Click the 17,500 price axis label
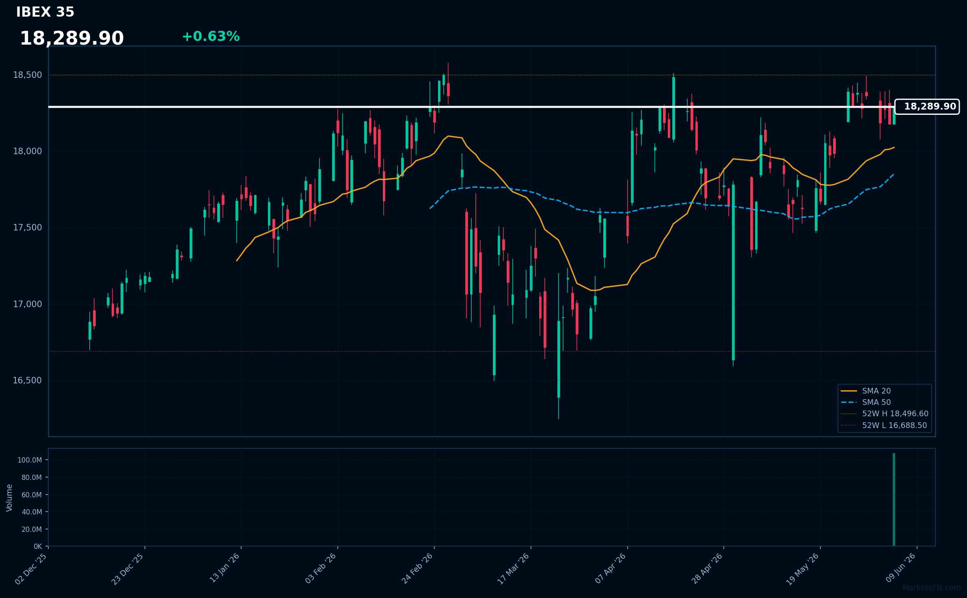The image size is (967, 598). (x=28, y=228)
